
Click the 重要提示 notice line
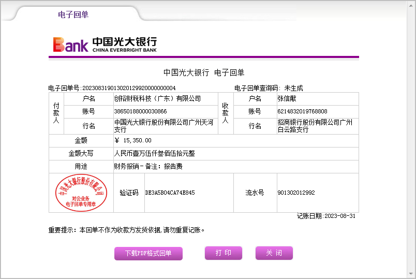tap(126, 230)
